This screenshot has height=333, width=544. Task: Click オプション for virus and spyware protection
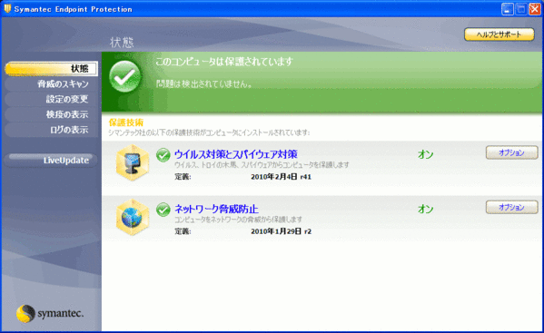click(511, 152)
